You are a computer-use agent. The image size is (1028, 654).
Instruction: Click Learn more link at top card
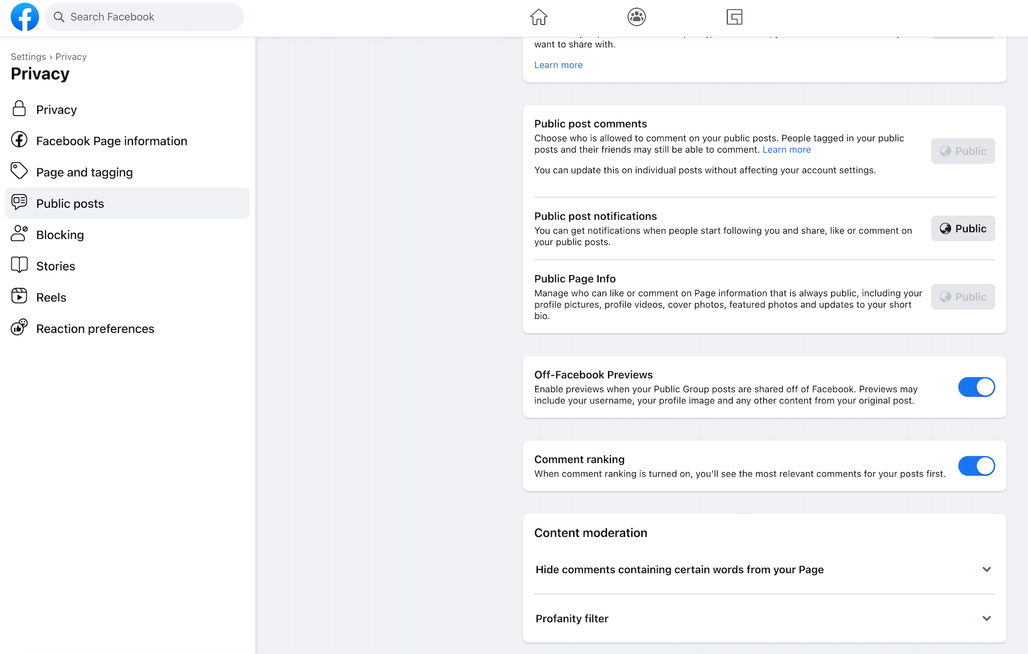point(558,65)
